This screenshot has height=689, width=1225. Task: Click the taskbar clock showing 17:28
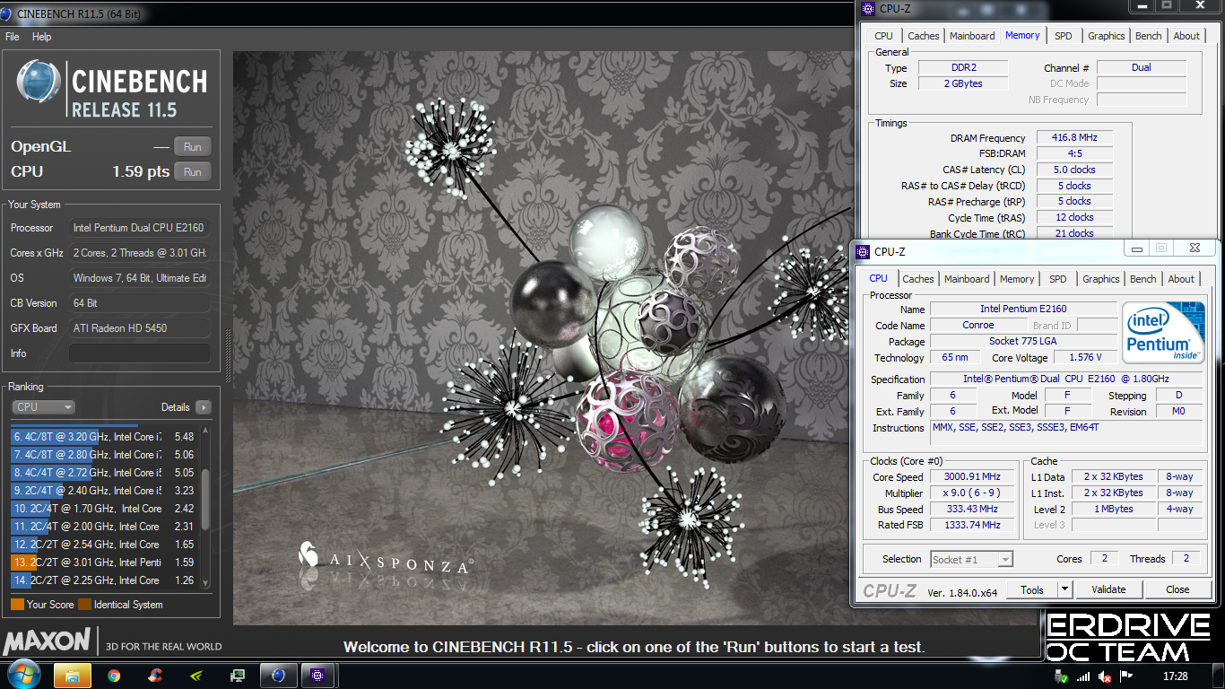tap(1175, 676)
